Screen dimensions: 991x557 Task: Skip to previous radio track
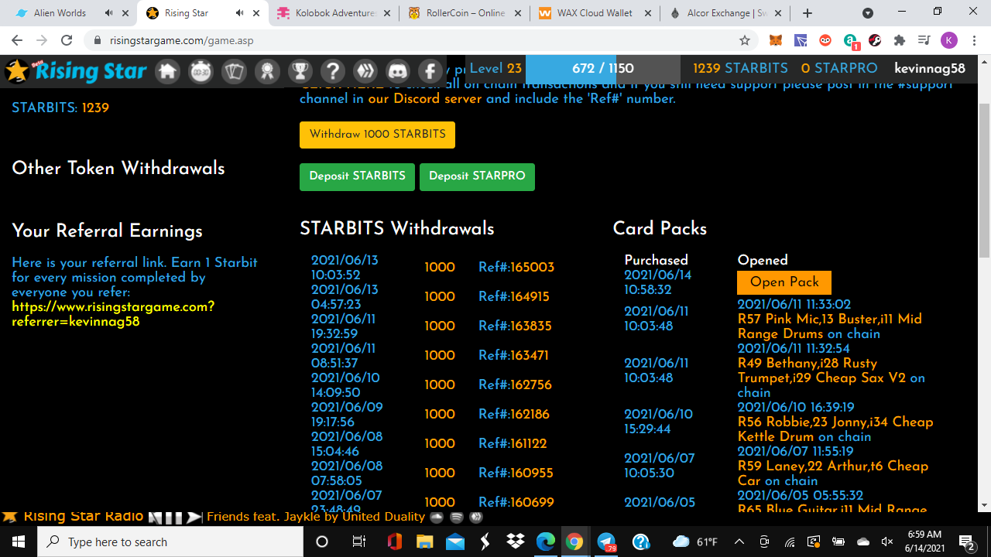tap(155, 517)
